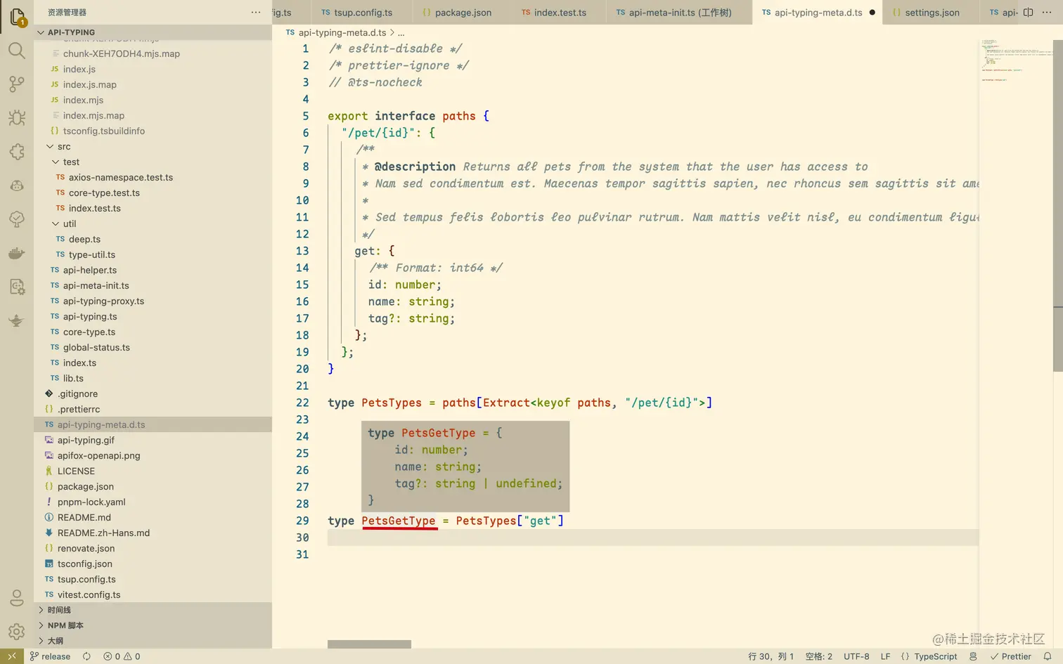
Task: Expand the 时间线 section
Action: click(153, 610)
